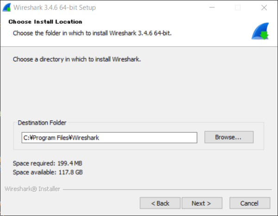Image resolution: width=278 pixels, height=216 pixels.
Task: Click the 'Space available: 117.8 GB' text
Action: pyautogui.click(x=48, y=172)
